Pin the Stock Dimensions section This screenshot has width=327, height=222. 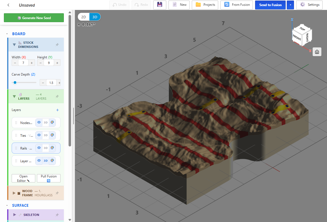[x=57, y=45]
